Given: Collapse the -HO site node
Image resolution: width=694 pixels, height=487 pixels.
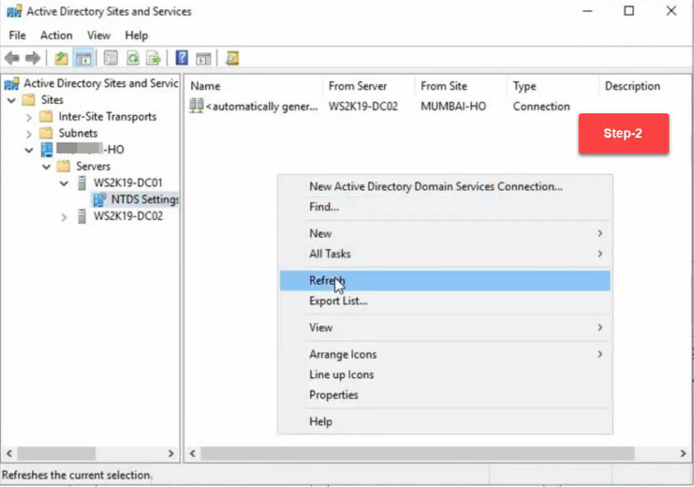Looking at the screenshot, I should point(29,150).
